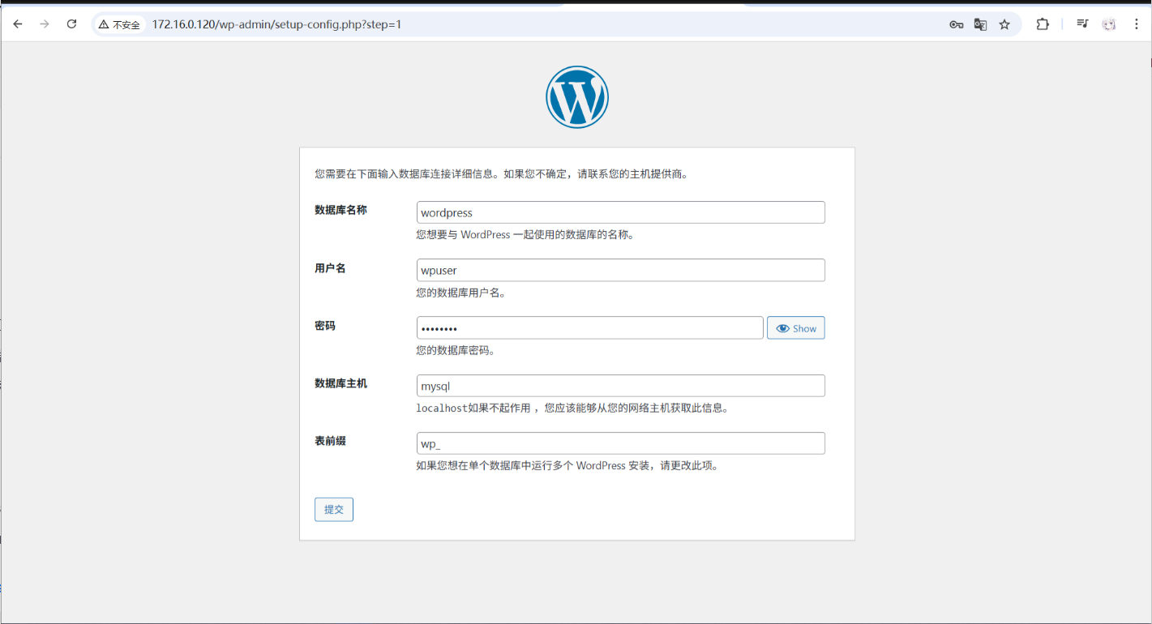Focus the 数据库名称 field containing wordpress
The height and width of the screenshot is (624, 1152).
620,212
